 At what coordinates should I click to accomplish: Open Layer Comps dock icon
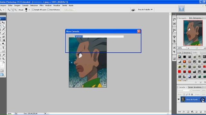coord(174,58)
